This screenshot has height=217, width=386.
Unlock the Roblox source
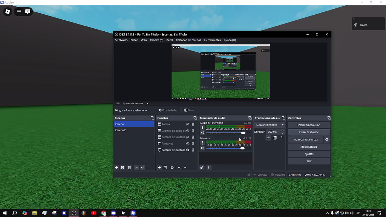point(193,124)
